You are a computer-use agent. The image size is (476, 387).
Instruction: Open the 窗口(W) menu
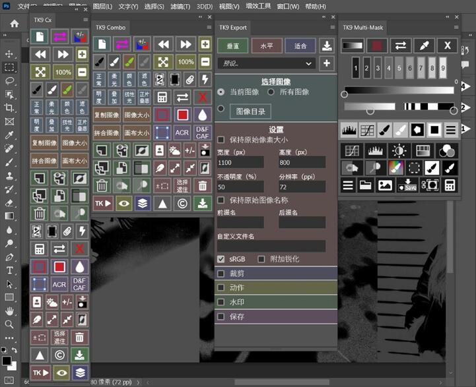pos(288,7)
